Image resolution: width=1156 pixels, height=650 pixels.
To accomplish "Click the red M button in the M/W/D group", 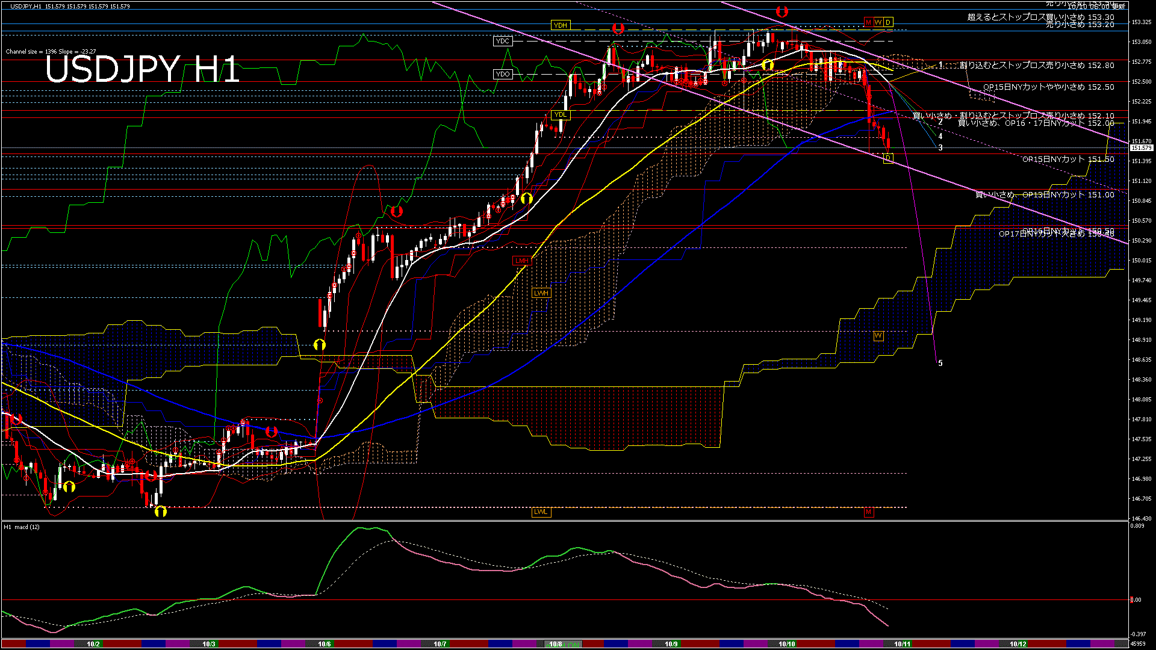I will (868, 22).
